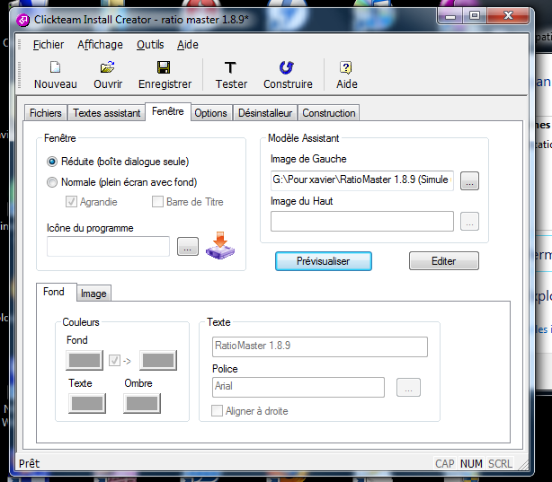Open the Outils menu
The image size is (552, 482).
point(150,45)
